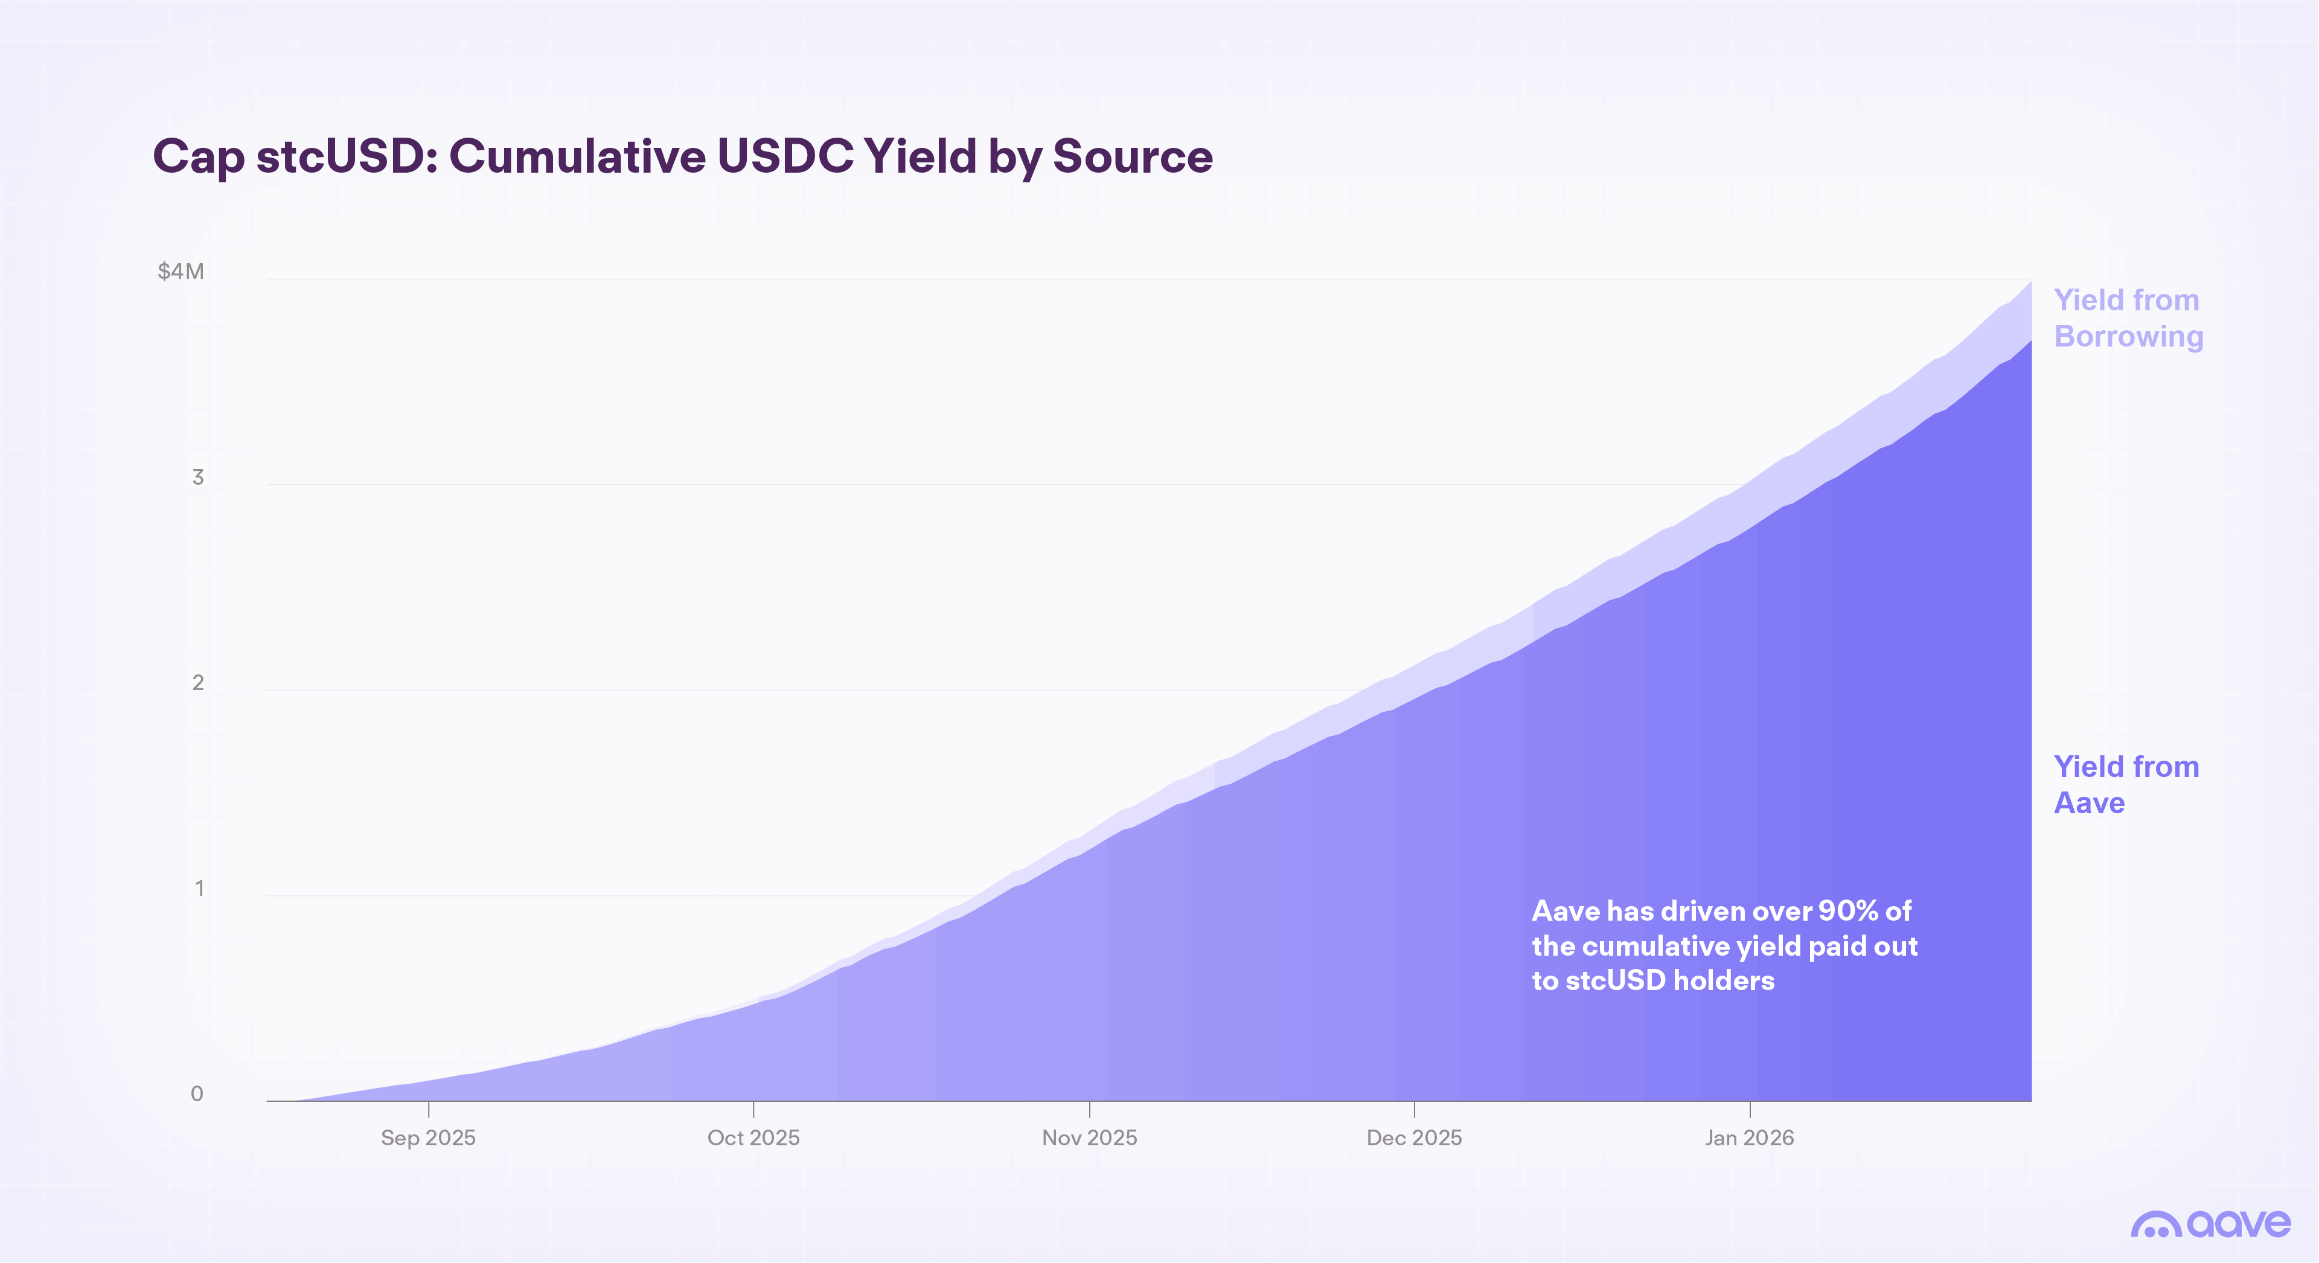Select the "Yield from Borrowing" legend label
Viewport: 2319px width, 1263px height.
tap(2128, 318)
